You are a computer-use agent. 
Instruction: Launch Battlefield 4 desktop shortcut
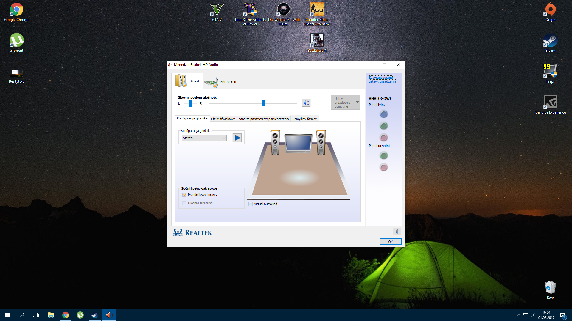click(317, 43)
